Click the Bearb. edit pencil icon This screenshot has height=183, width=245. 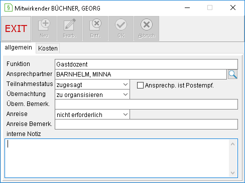(70, 28)
